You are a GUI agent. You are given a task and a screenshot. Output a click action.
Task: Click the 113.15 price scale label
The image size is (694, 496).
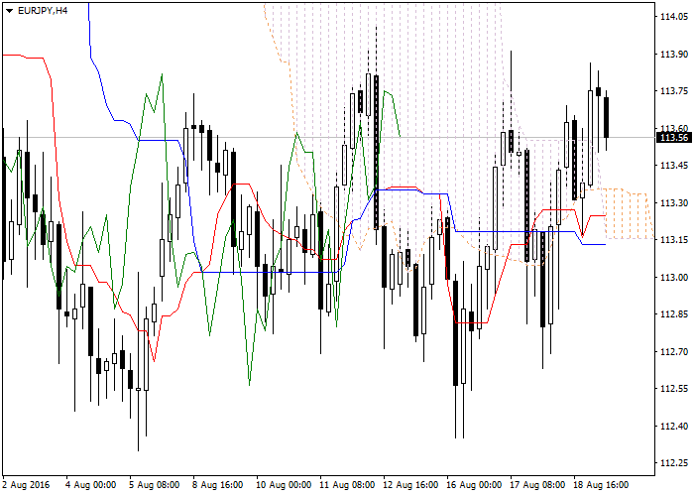click(x=674, y=240)
